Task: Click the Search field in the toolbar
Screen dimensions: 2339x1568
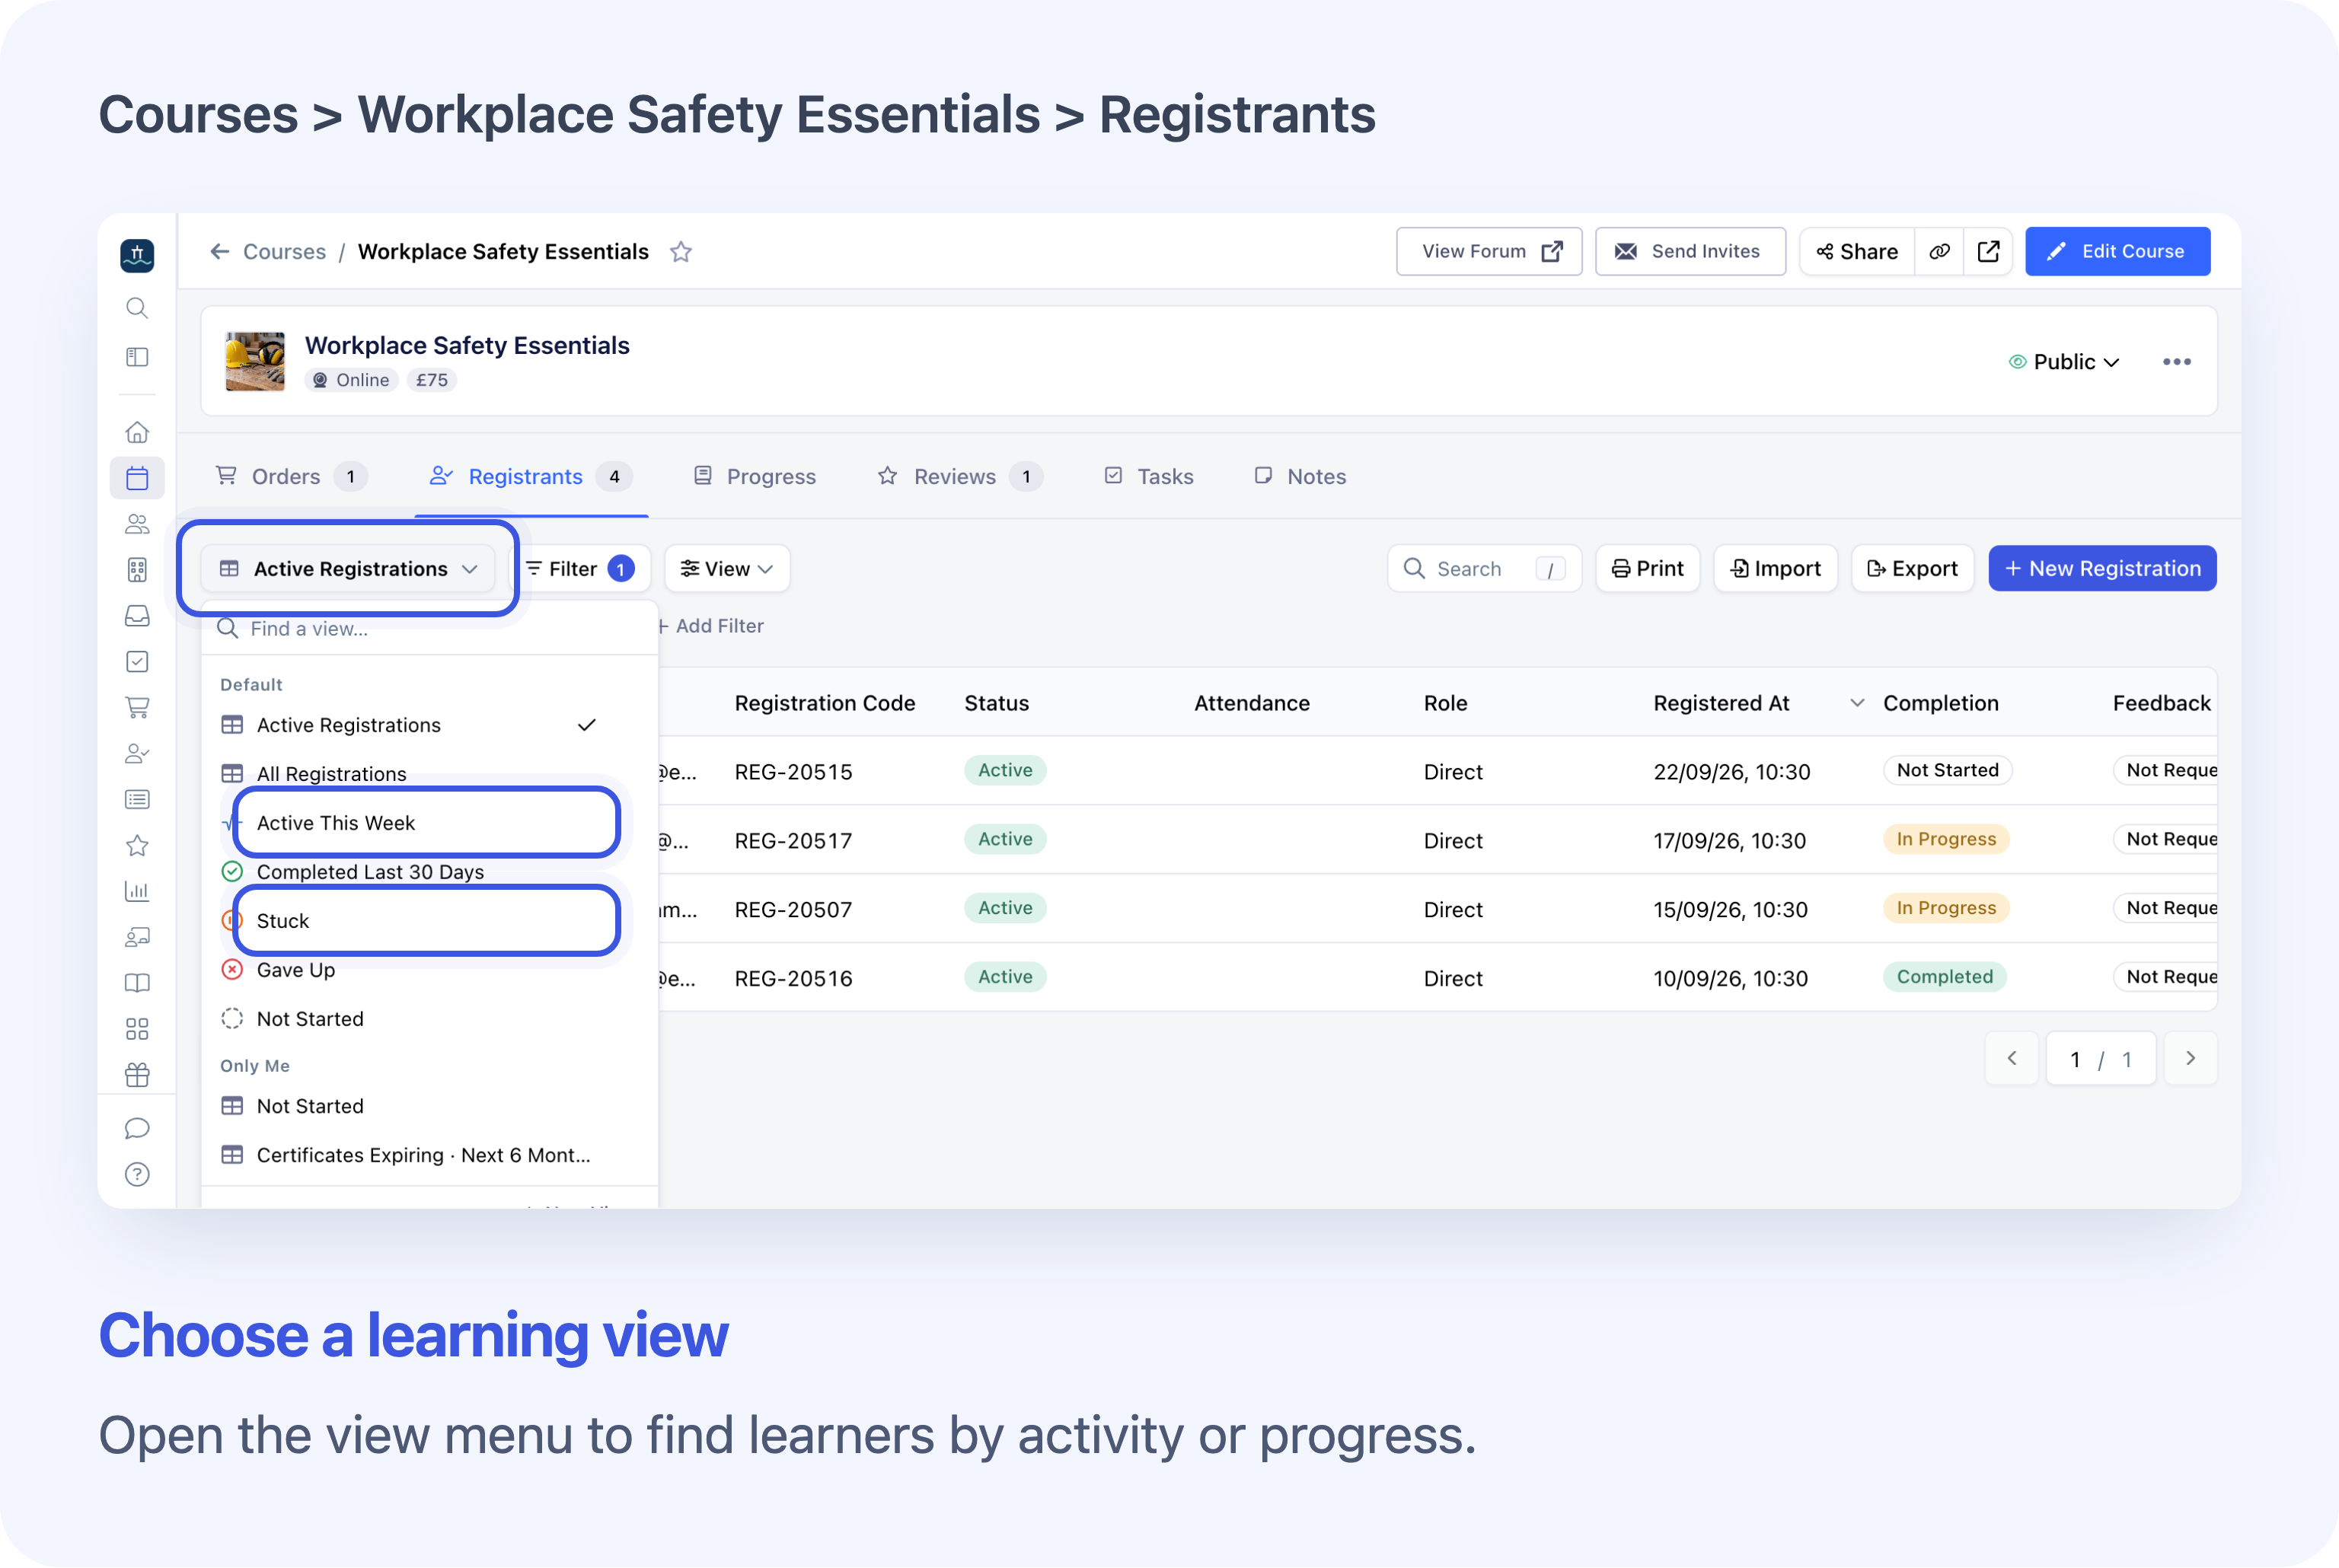Action: click(1484, 569)
